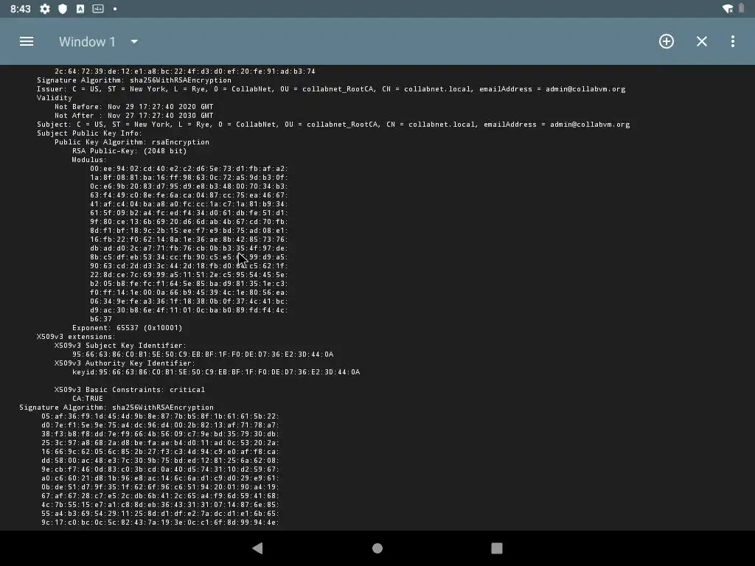Click 'Public Key Algorithm: rsaEncryption' text
Viewport: 755px width, 566px height.
(132, 142)
